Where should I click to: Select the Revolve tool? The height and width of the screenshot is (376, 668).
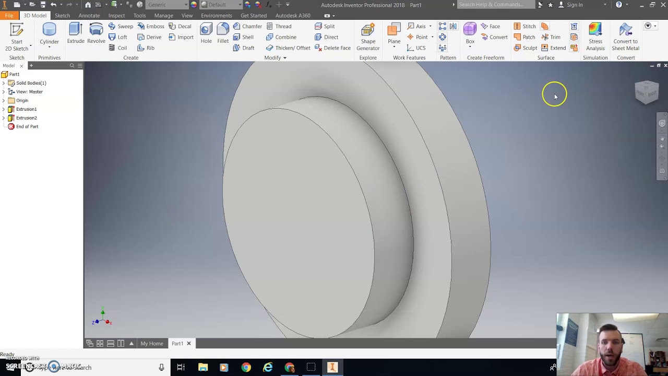[96, 33]
